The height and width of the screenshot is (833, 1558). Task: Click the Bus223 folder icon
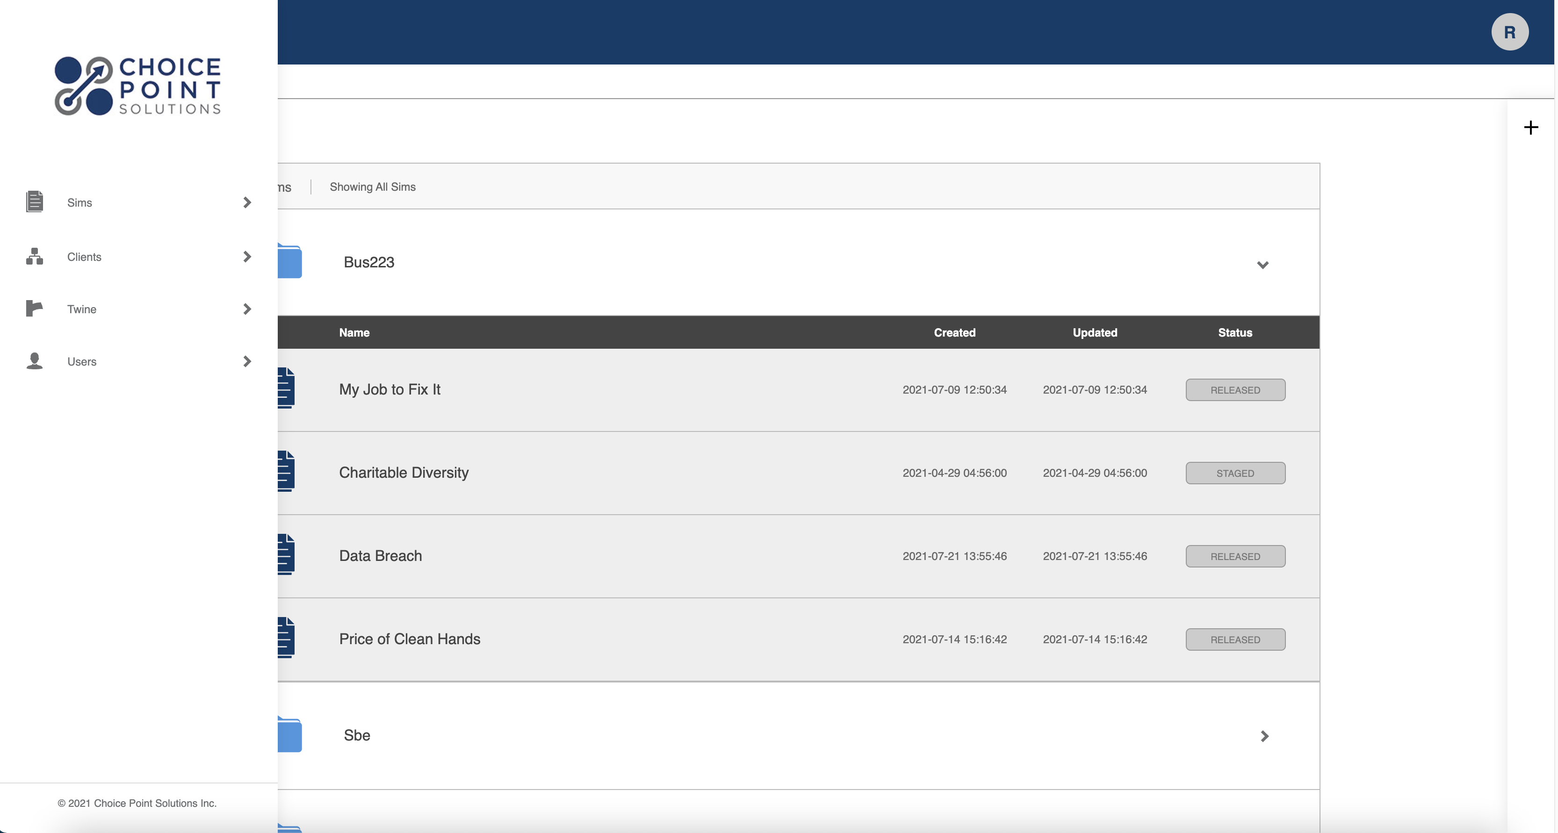pyautogui.click(x=290, y=260)
